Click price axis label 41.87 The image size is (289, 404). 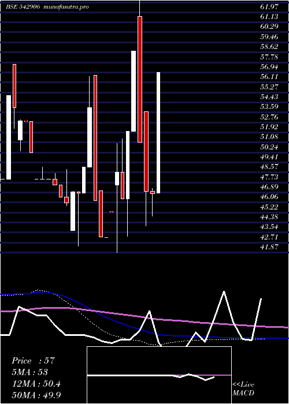(x=269, y=247)
